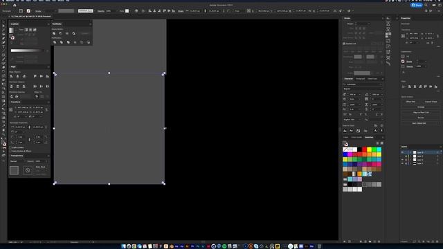Click Horizontal Align Right in Align panel
The width and height of the screenshot is (443, 249).
click(24, 76)
